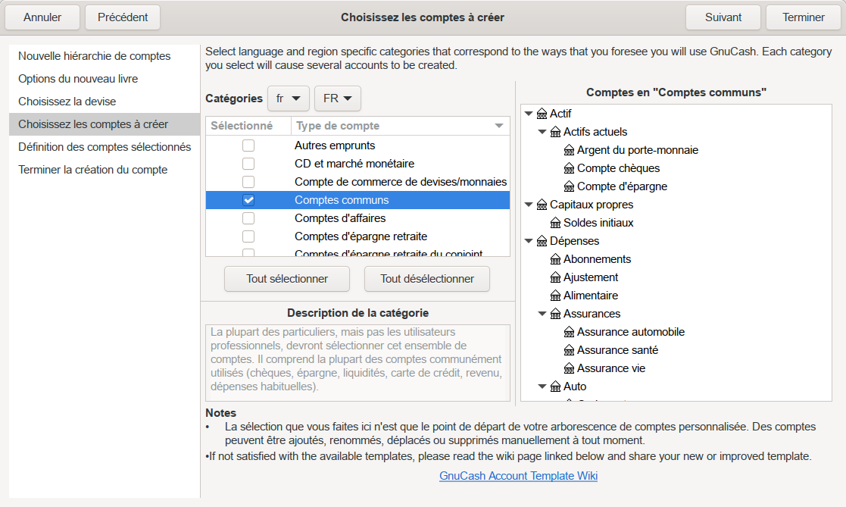
Task: Open the GnuCash Account Template Wiki link
Action: coord(518,476)
